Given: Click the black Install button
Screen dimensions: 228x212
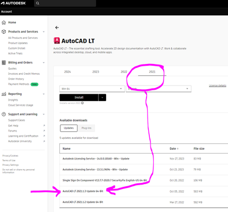Looking at the screenshot, I should click(x=79, y=98).
